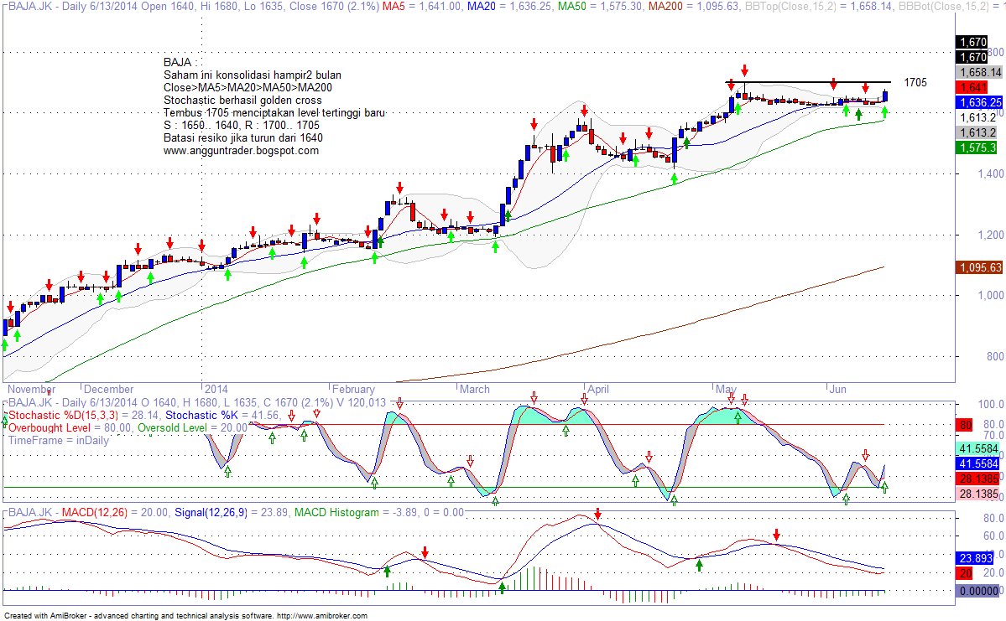Screen dimensions: 1006x621
Task: Click the 1,200 price axis value
Action: [991, 235]
